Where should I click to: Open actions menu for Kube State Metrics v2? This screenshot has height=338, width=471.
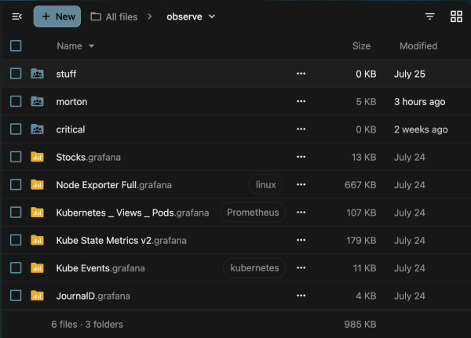click(x=301, y=240)
